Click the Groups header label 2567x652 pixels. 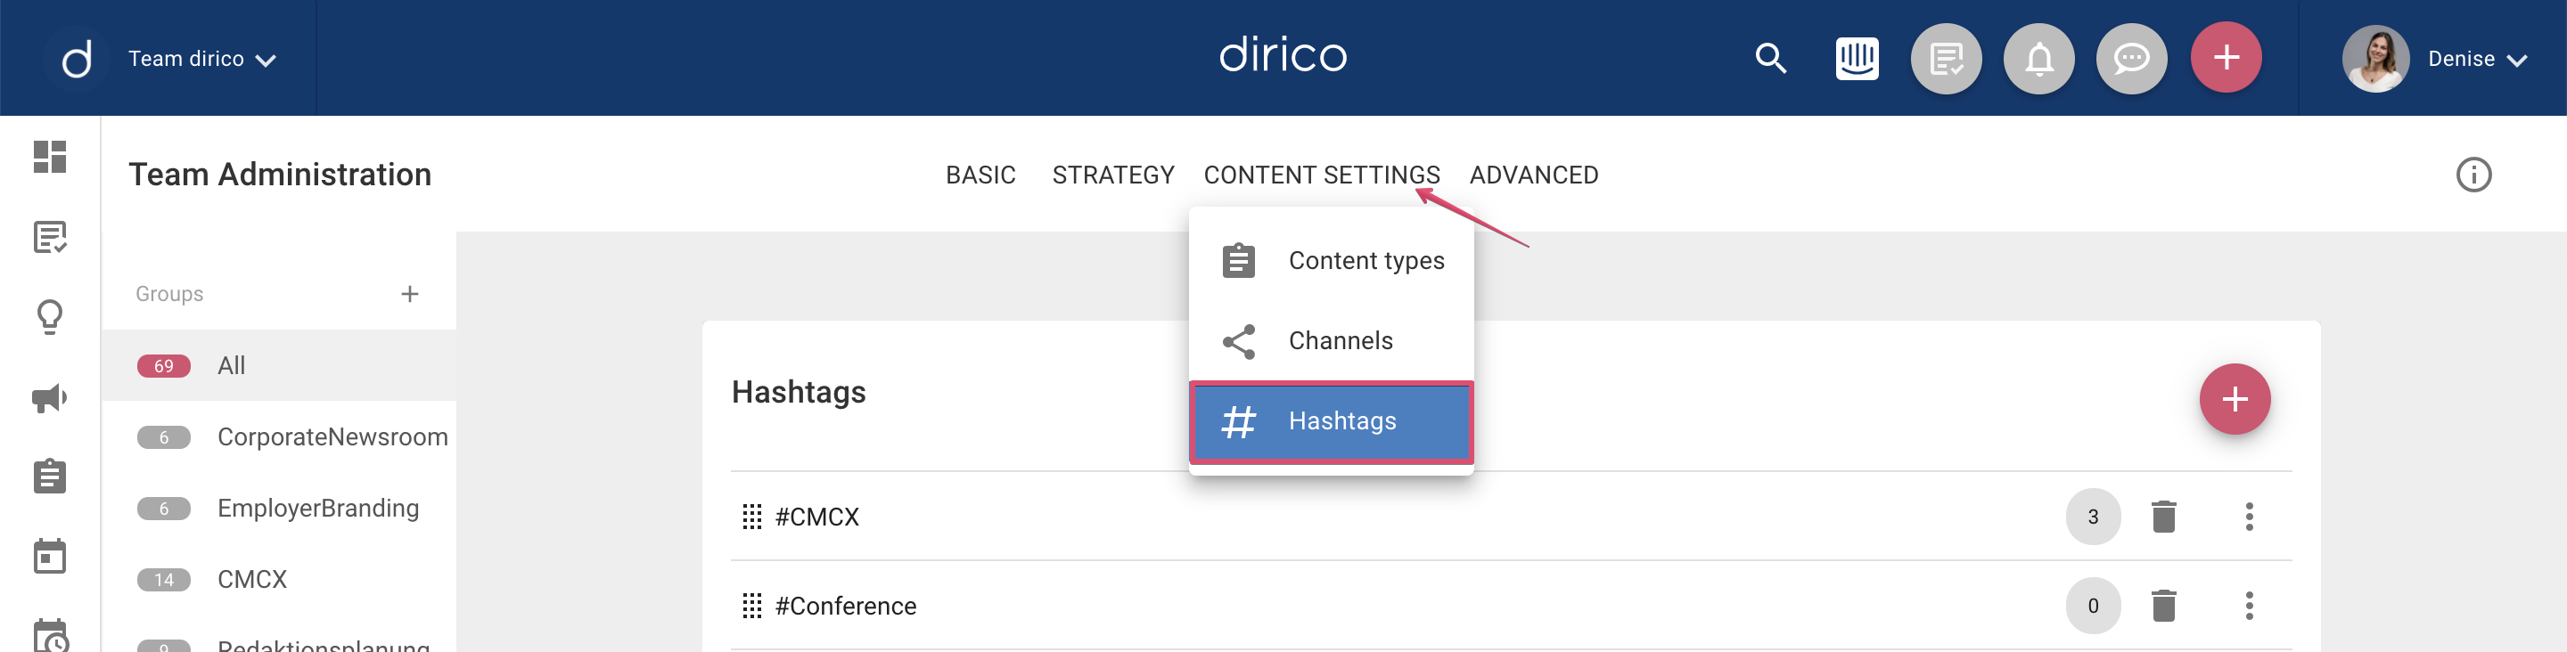point(169,294)
